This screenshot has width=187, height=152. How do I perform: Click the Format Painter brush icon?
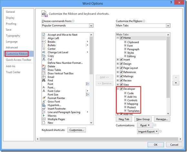coord(44,98)
